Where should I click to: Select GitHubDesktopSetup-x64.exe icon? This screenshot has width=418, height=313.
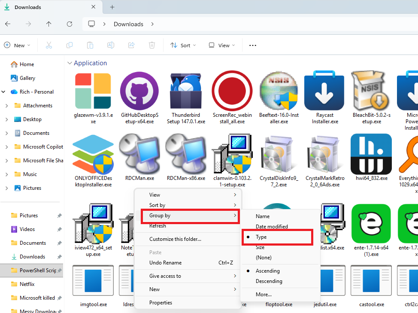(139, 91)
